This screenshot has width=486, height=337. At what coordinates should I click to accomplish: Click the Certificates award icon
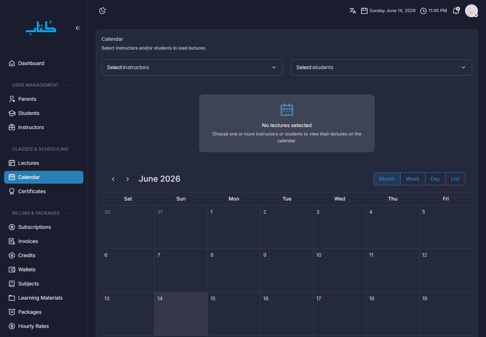coord(12,191)
